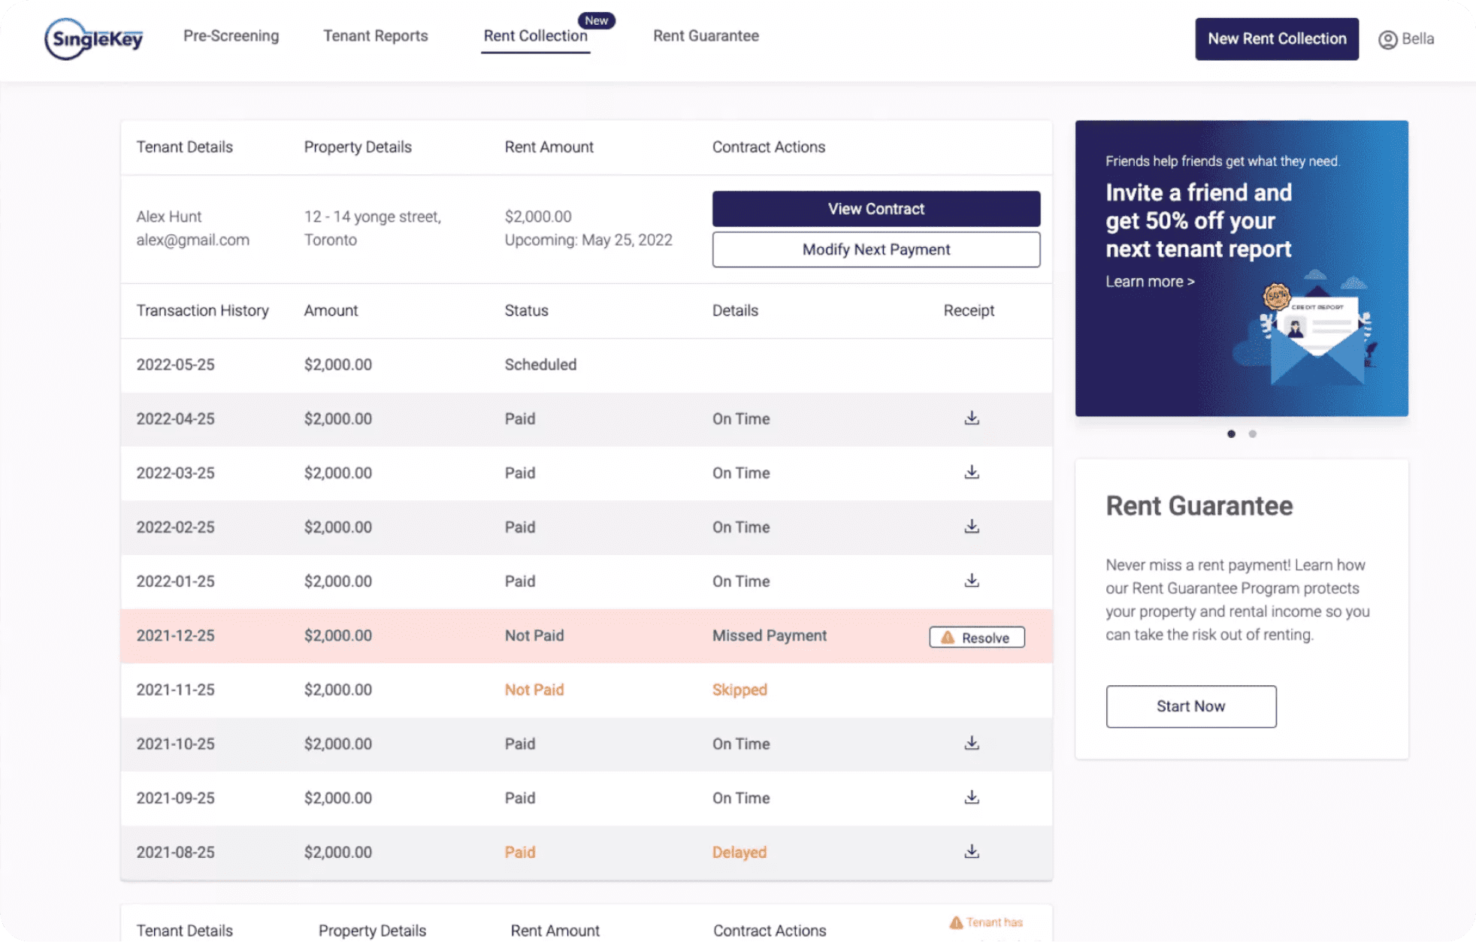1476x942 pixels.
Task: Open the Pre-Screening tab
Action: click(231, 36)
